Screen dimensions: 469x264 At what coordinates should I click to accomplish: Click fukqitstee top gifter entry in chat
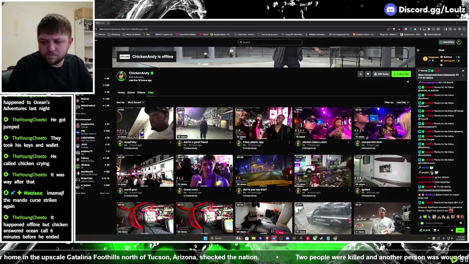(431, 58)
